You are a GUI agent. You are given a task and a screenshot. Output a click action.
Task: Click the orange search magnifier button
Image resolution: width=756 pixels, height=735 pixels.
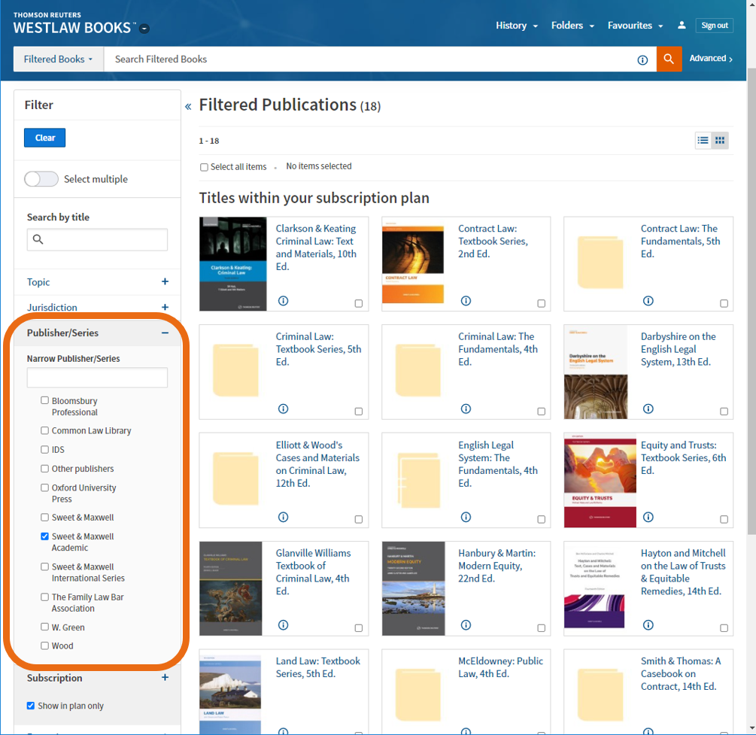click(x=669, y=59)
